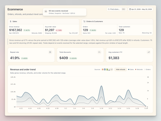
Task: Open the +2 more sources badge
Action: click(112, 69)
